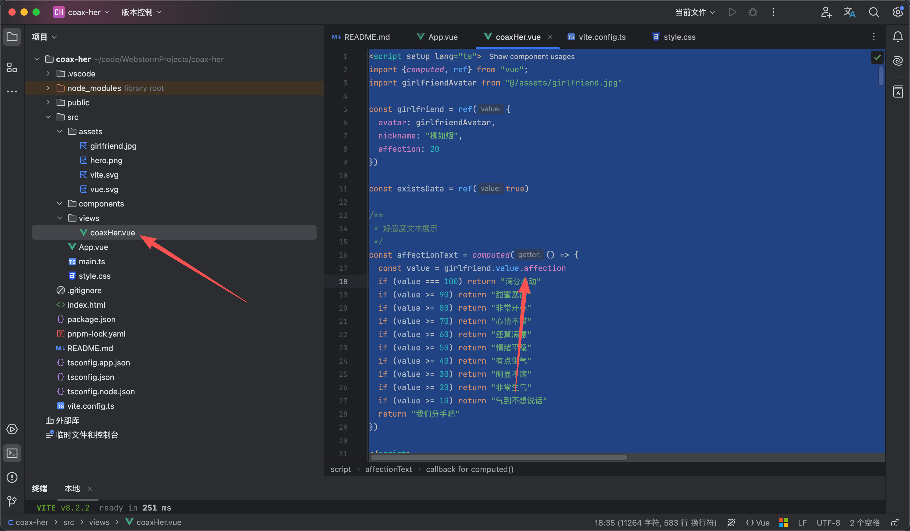Image resolution: width=910 pixels, height=531 pixels.
Task: Toggle the Terminal tool window icon
Action: 12,453
